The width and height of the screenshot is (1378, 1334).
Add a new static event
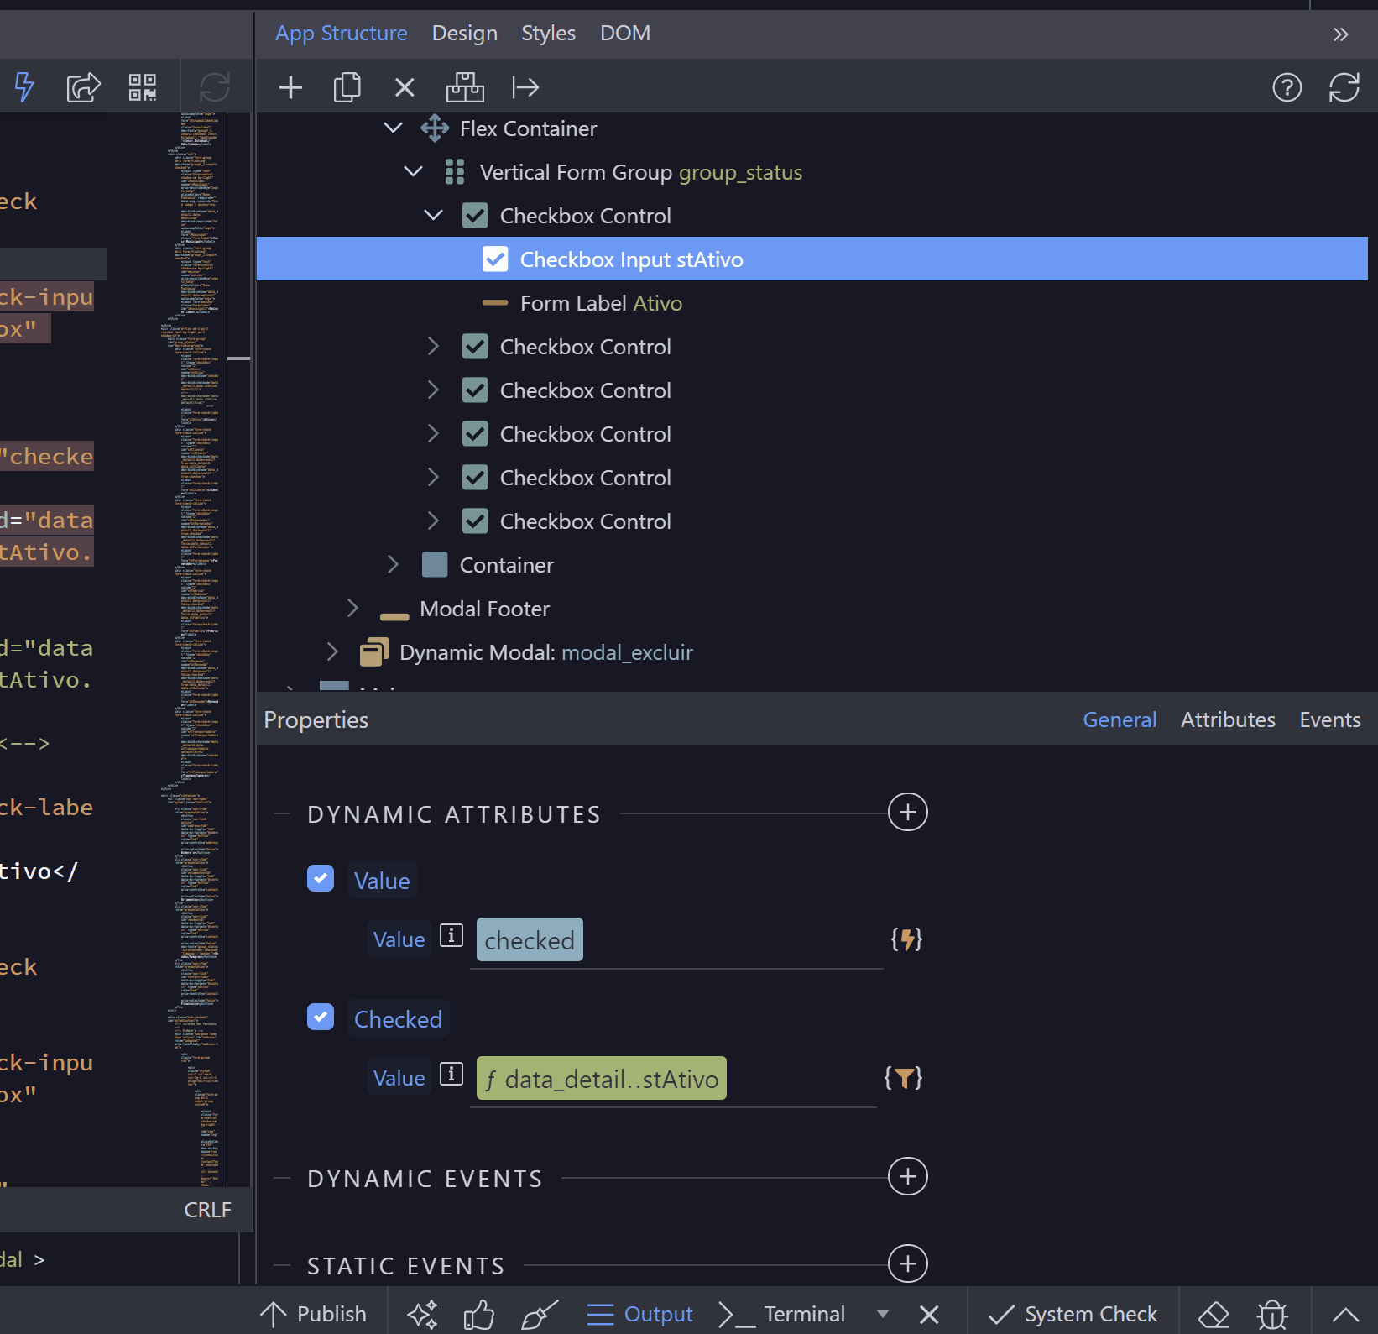pos(908,1264)
